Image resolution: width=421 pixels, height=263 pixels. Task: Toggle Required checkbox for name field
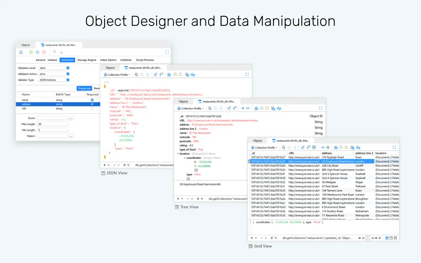92,100
